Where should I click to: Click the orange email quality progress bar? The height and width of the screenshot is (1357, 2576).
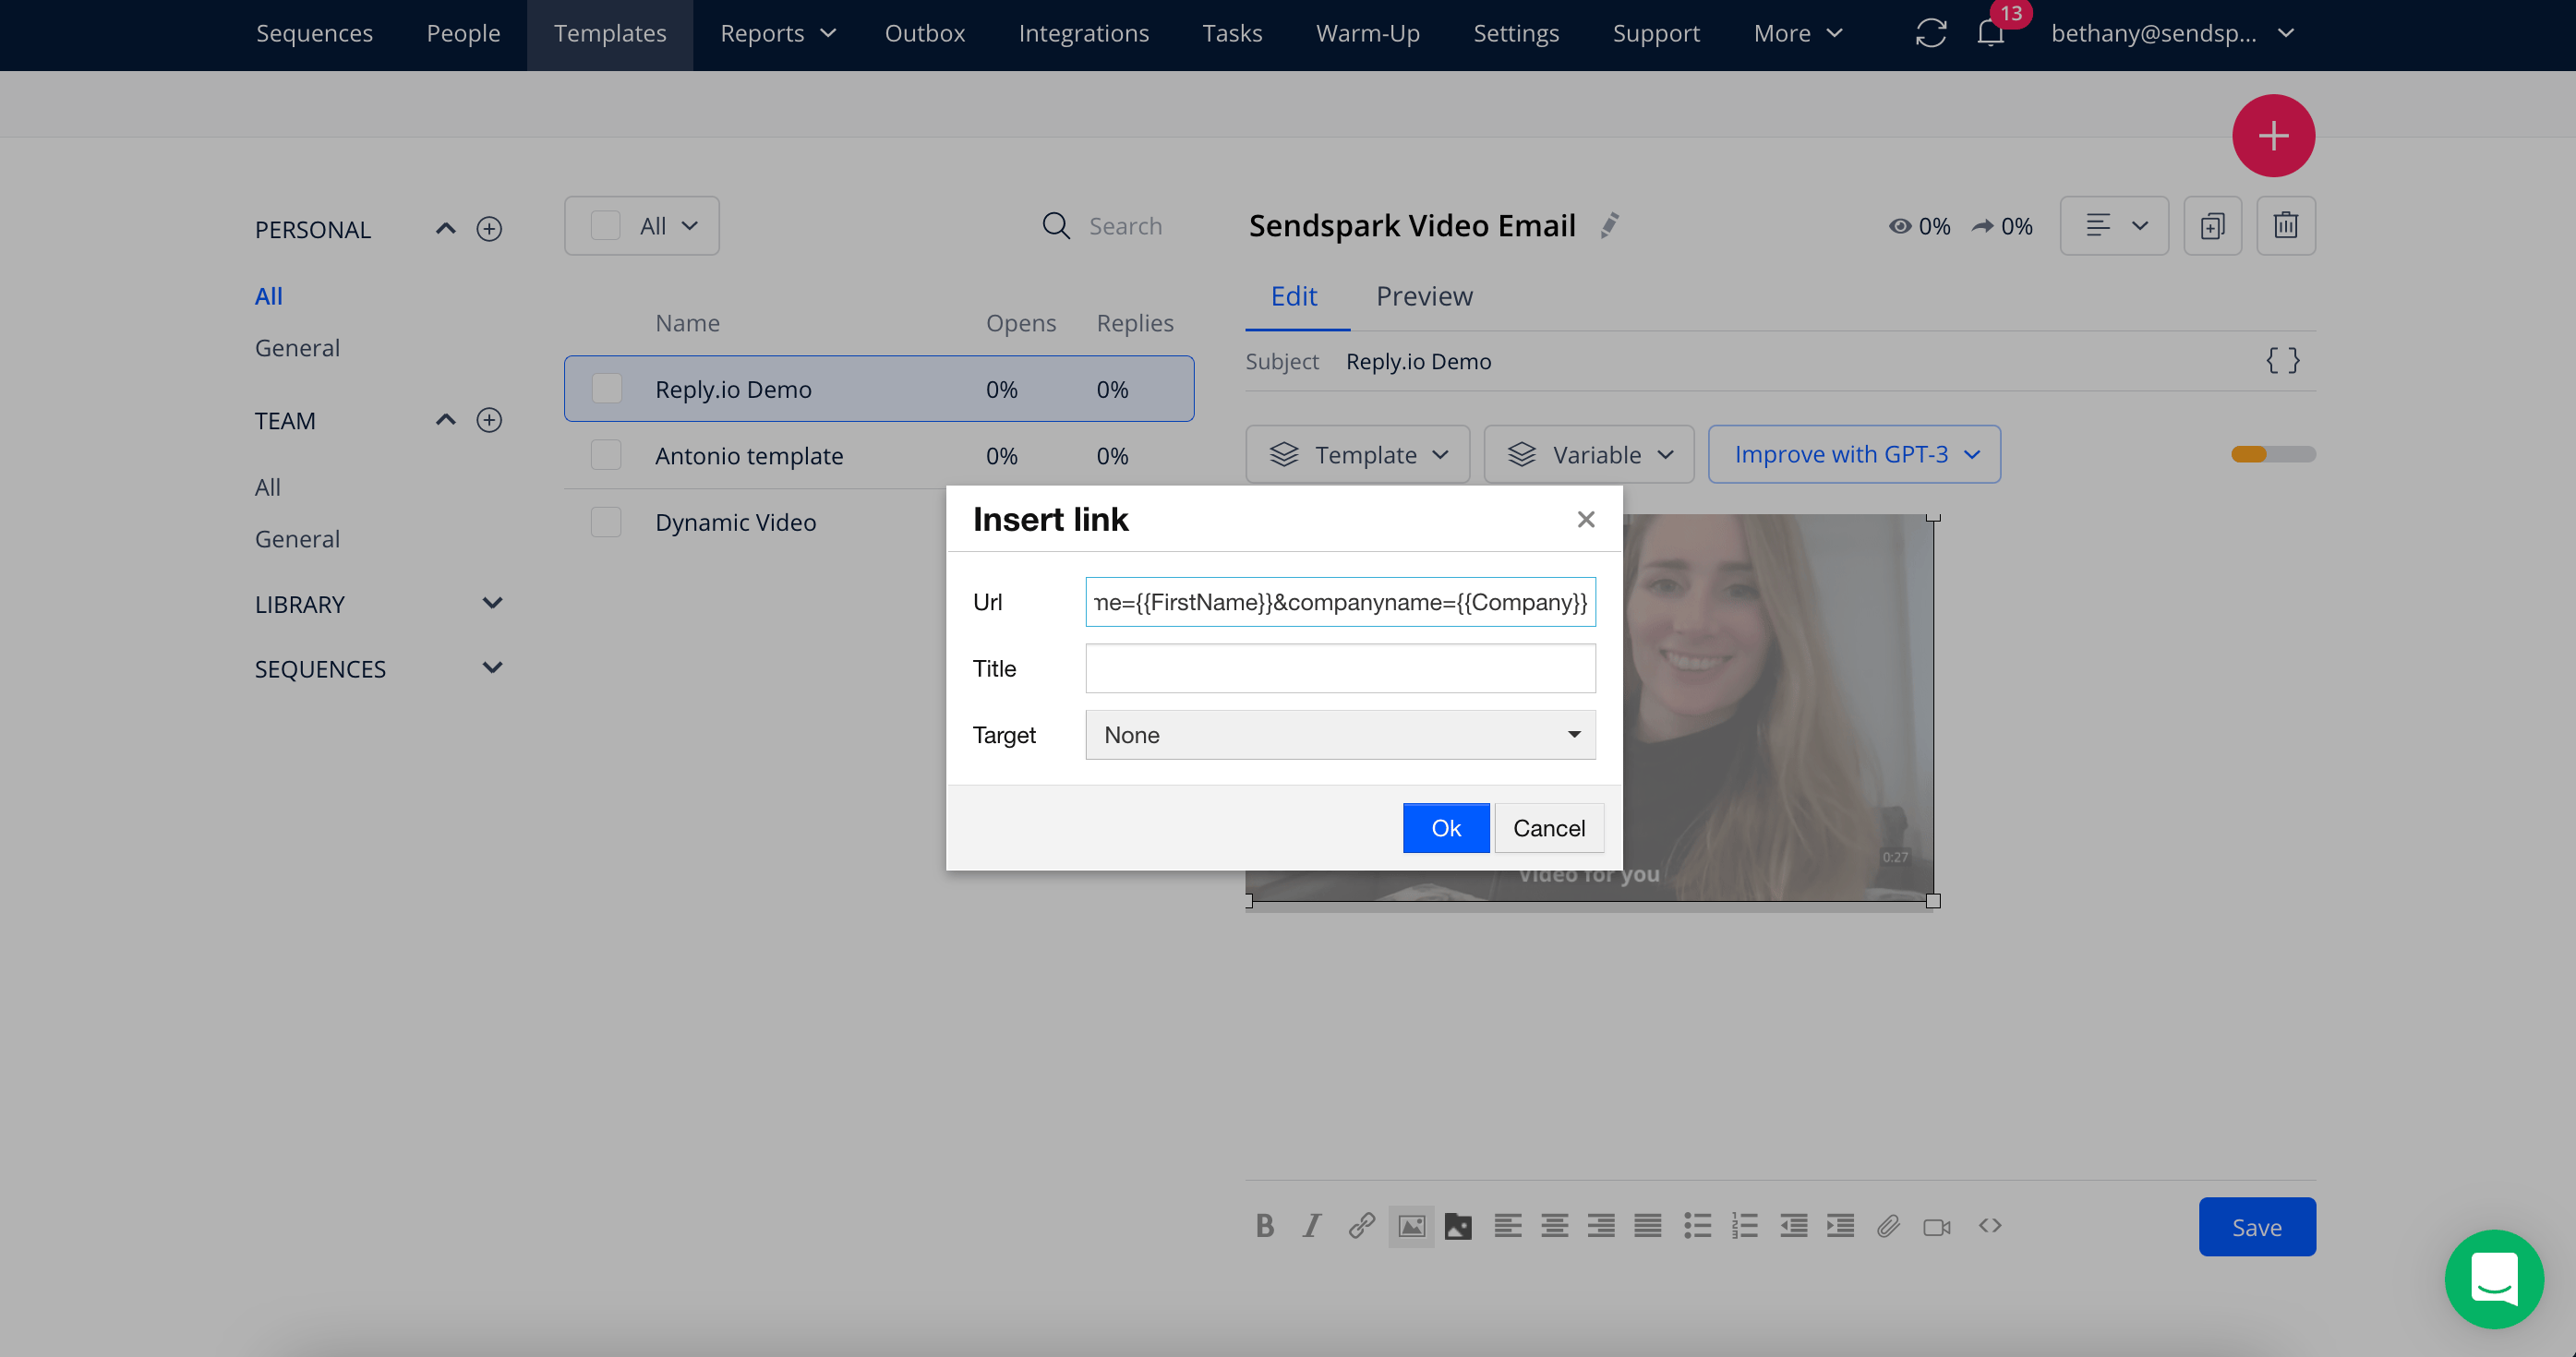coord(2273,454)
